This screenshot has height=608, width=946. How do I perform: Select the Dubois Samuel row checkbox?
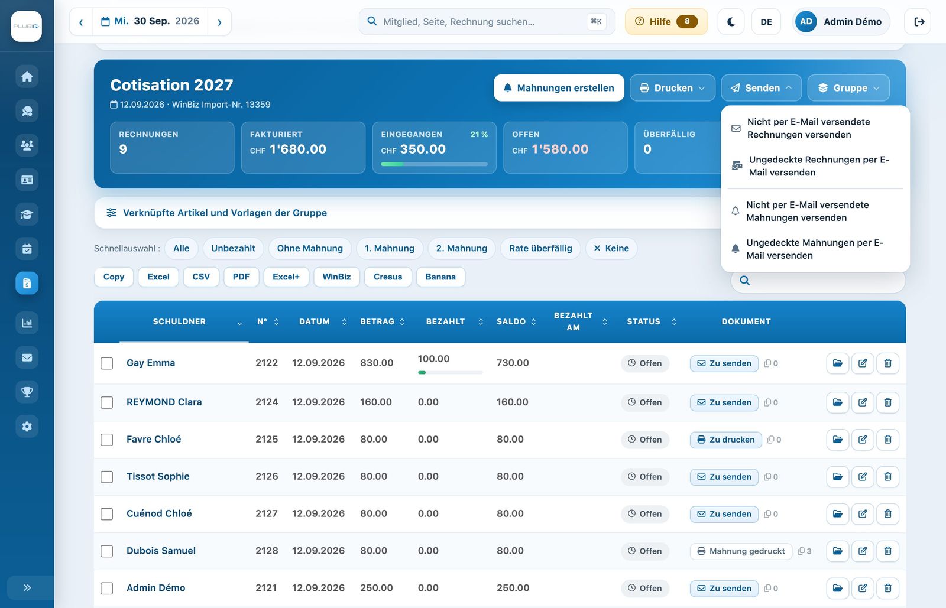[106, 551]
